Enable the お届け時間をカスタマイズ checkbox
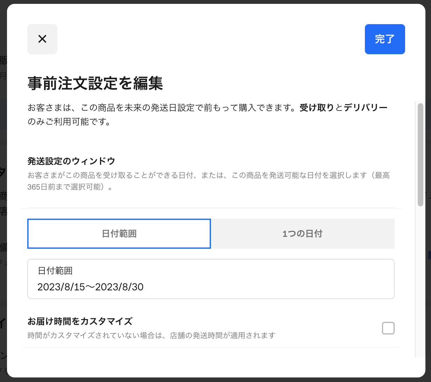 pos(388,328)
